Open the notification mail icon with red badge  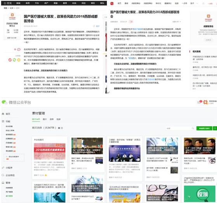(x=199, y=102)
